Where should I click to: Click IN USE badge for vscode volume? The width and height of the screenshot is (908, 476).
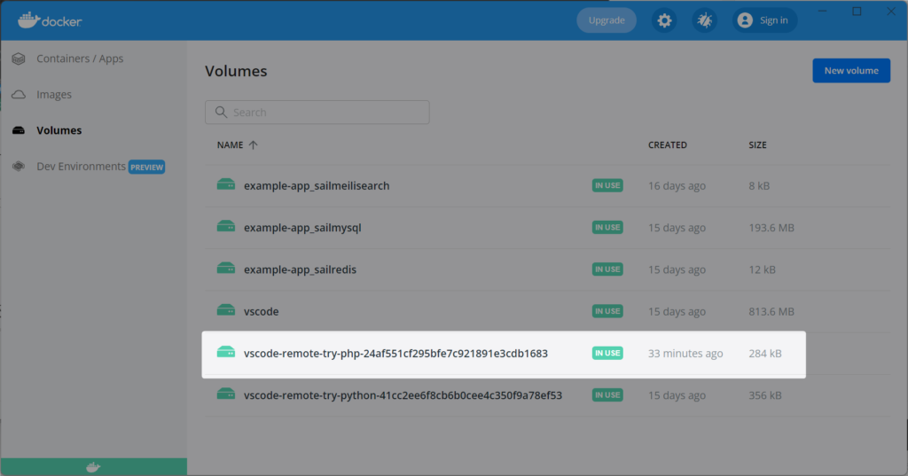pyautogui.click(x=607, y=311)
